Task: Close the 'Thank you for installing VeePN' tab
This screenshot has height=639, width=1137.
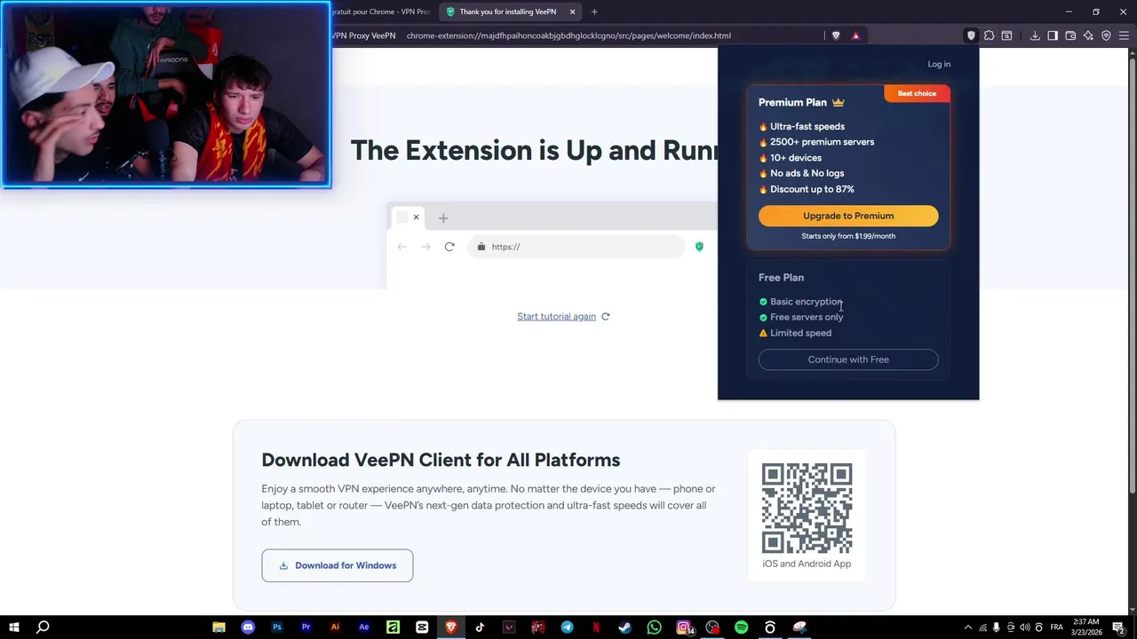Action: (x=572, y=12)
